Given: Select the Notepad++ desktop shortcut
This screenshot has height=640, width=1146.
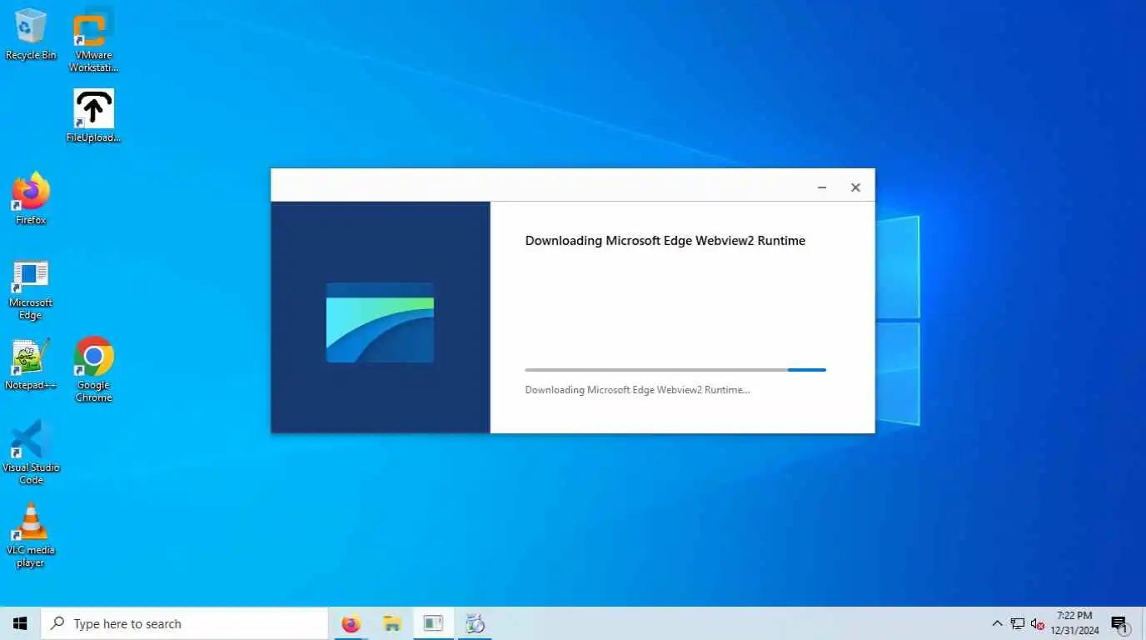Looking at the screenshot, I should [31, 364].
